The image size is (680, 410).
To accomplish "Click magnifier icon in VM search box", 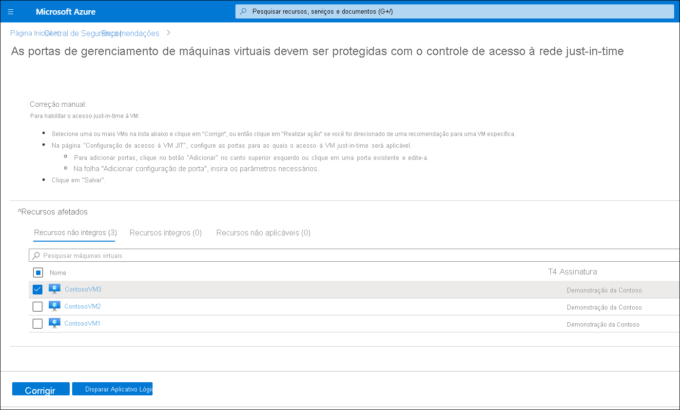I will click(x=36, y=255).
